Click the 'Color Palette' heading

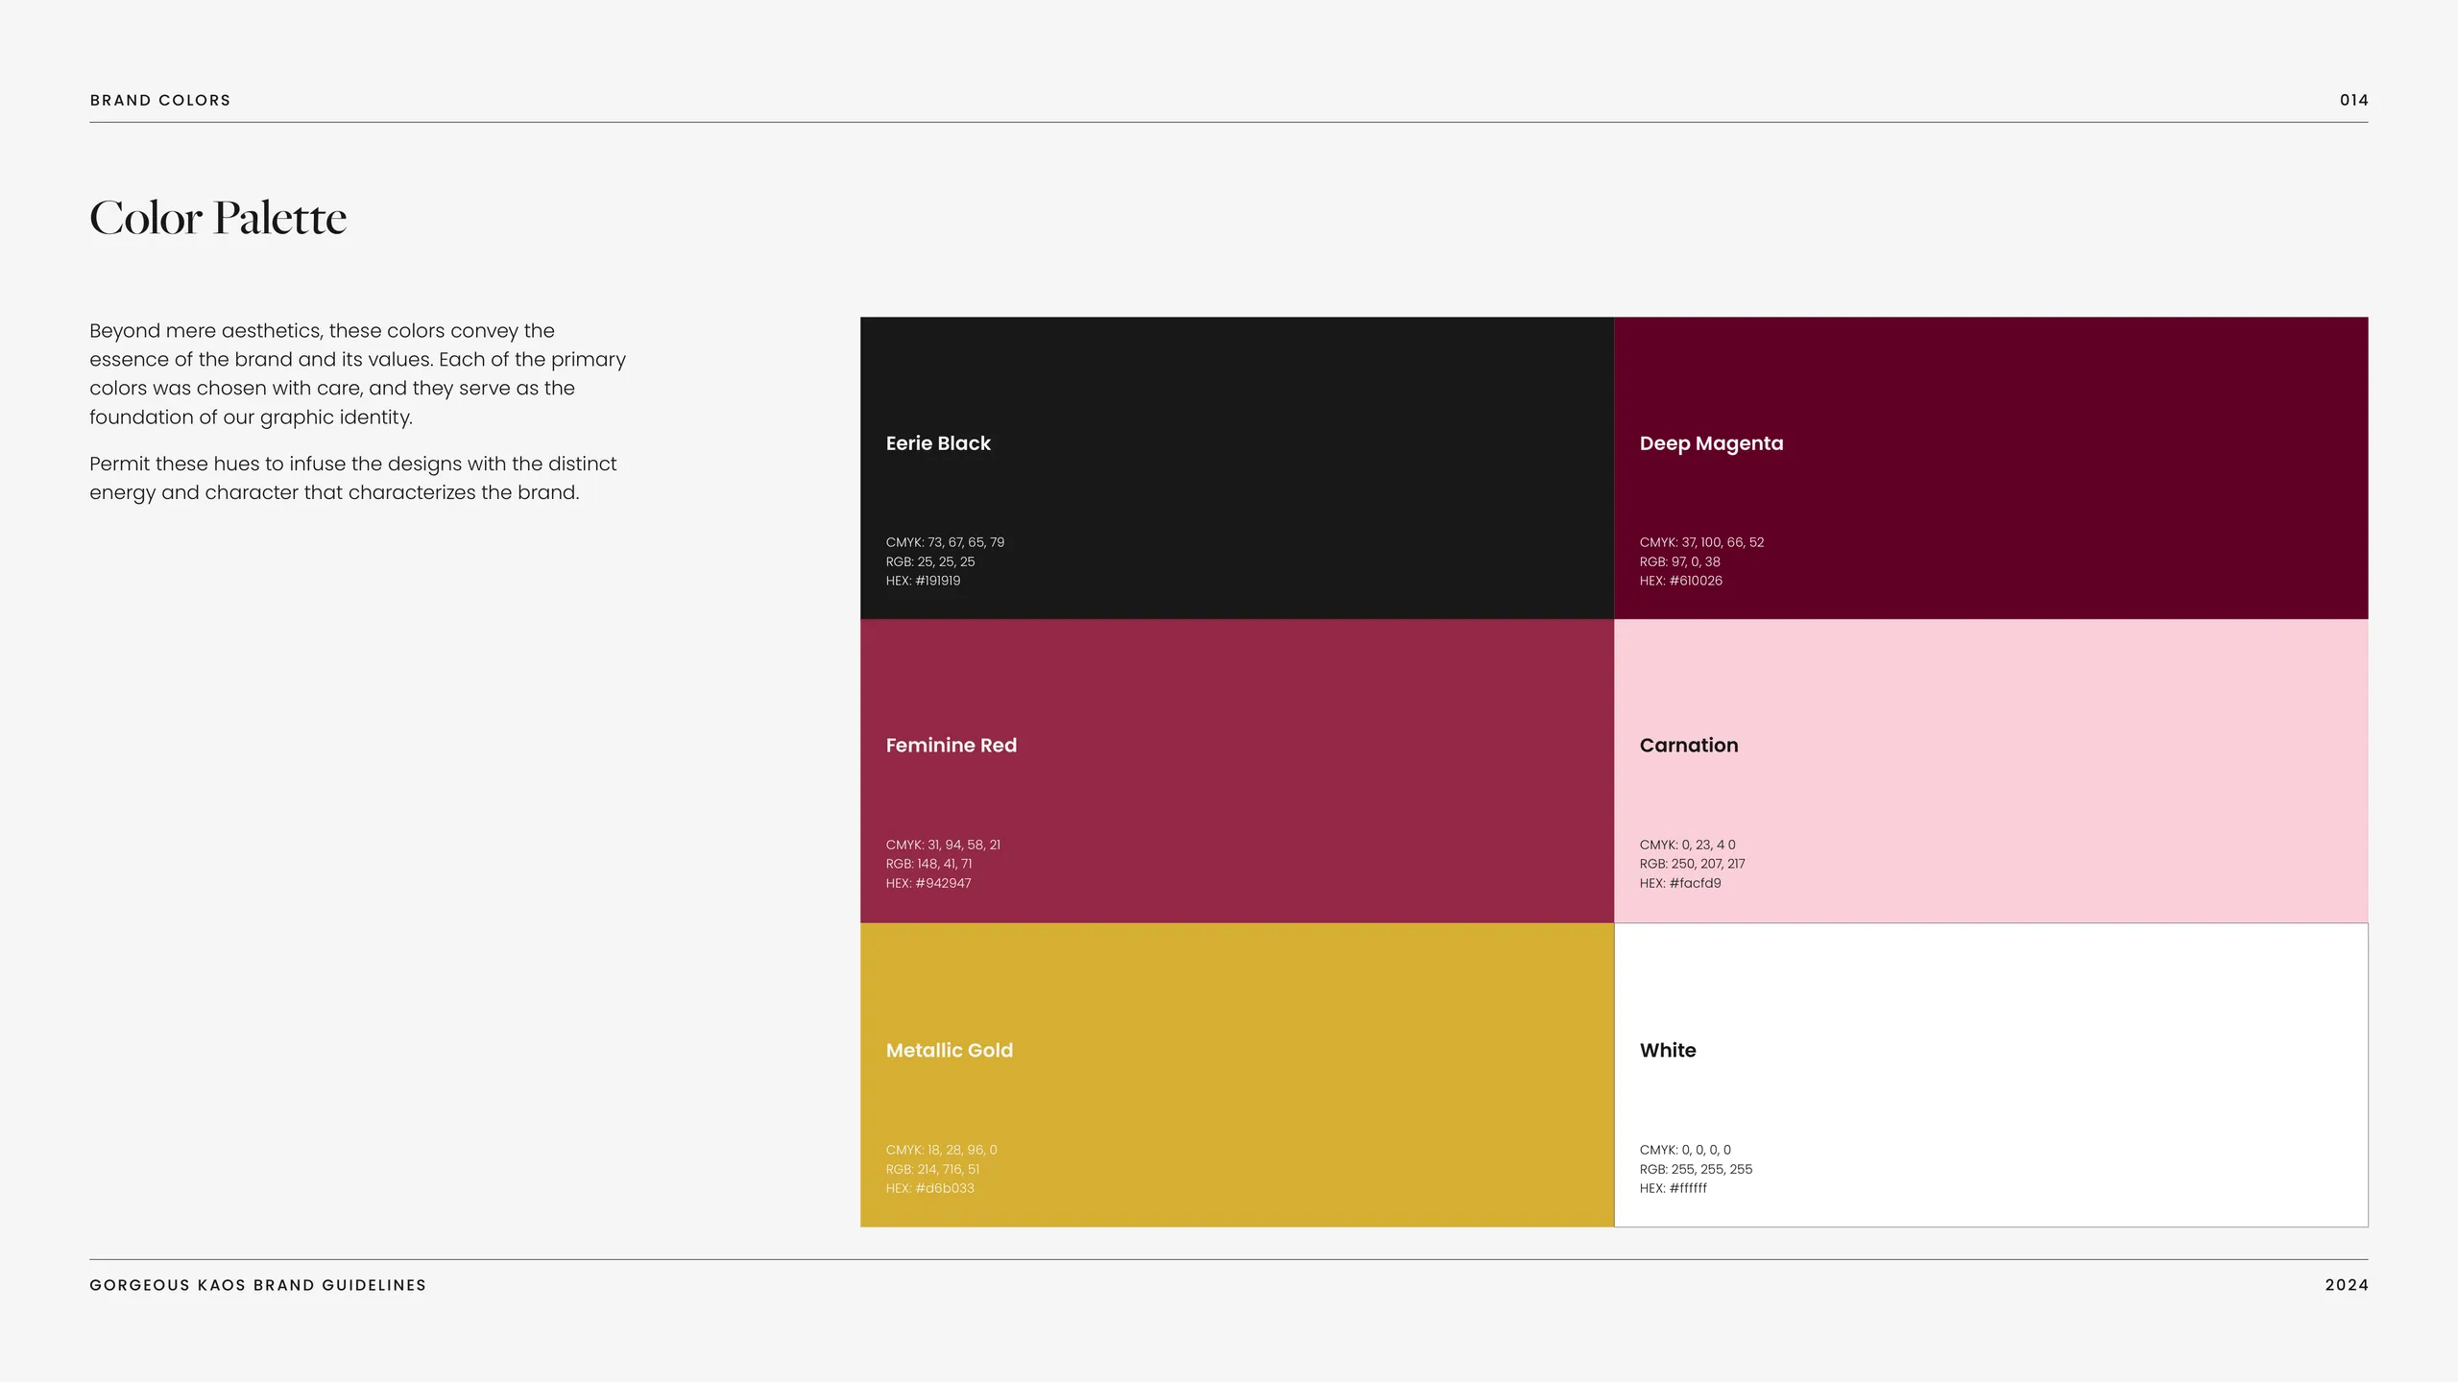click(x=218, y=218)
